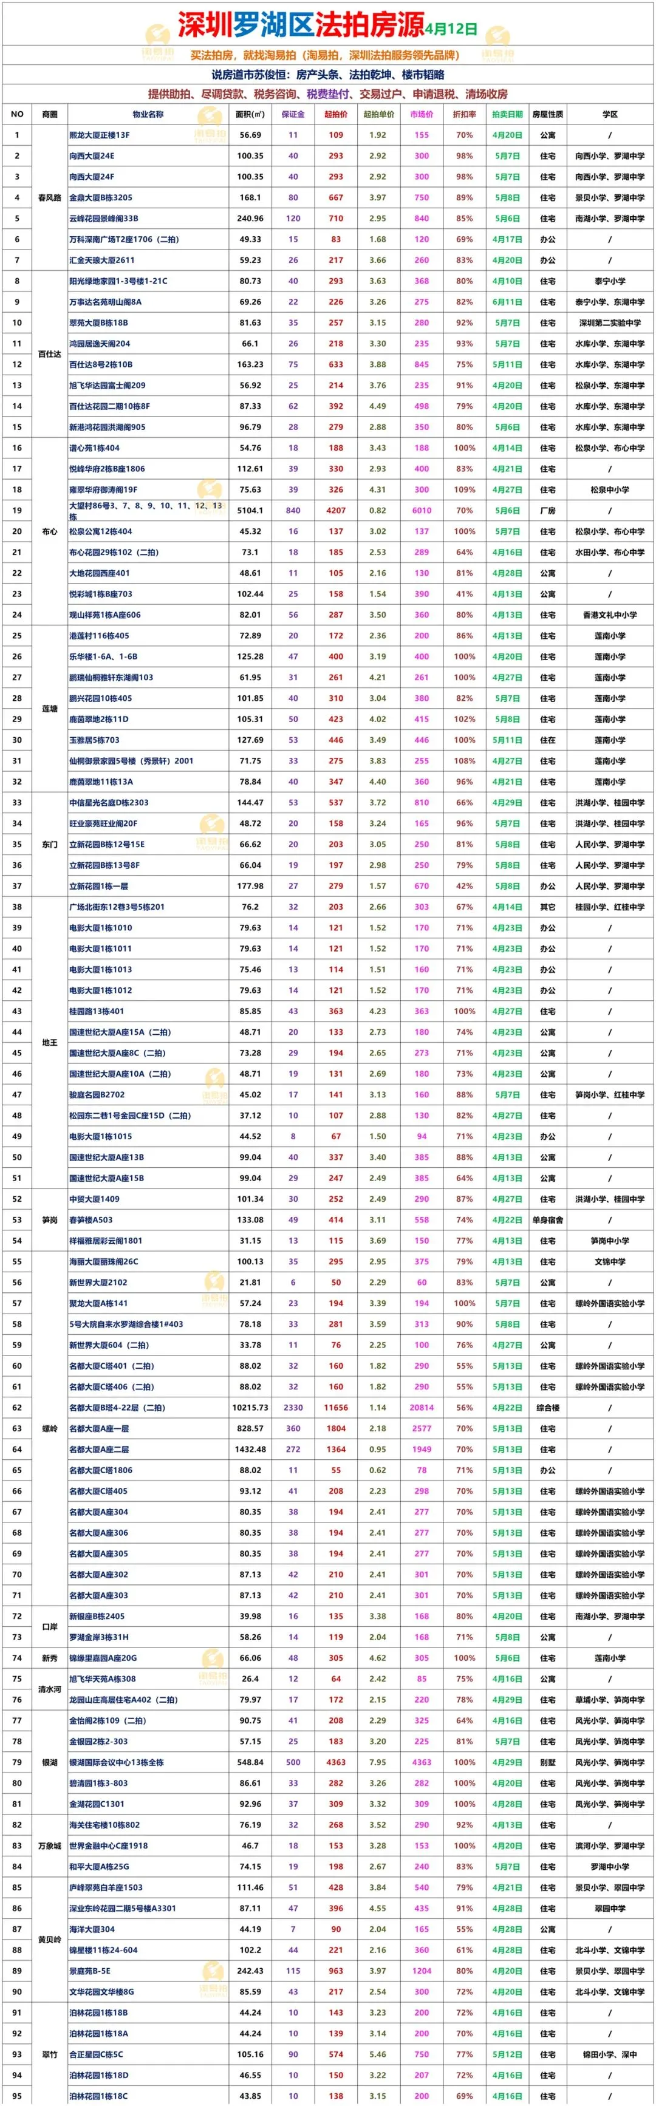
Task: Select the 单身宿舍 property type cell
Action: point(547,1220)
